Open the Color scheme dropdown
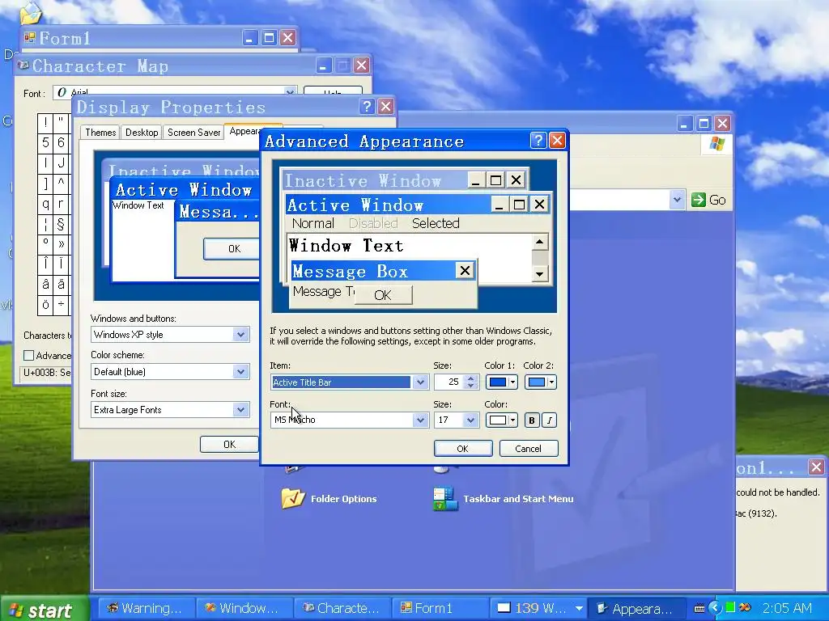Screen dimensions: 829x621 pyautogui.click(x=240, y=372)
